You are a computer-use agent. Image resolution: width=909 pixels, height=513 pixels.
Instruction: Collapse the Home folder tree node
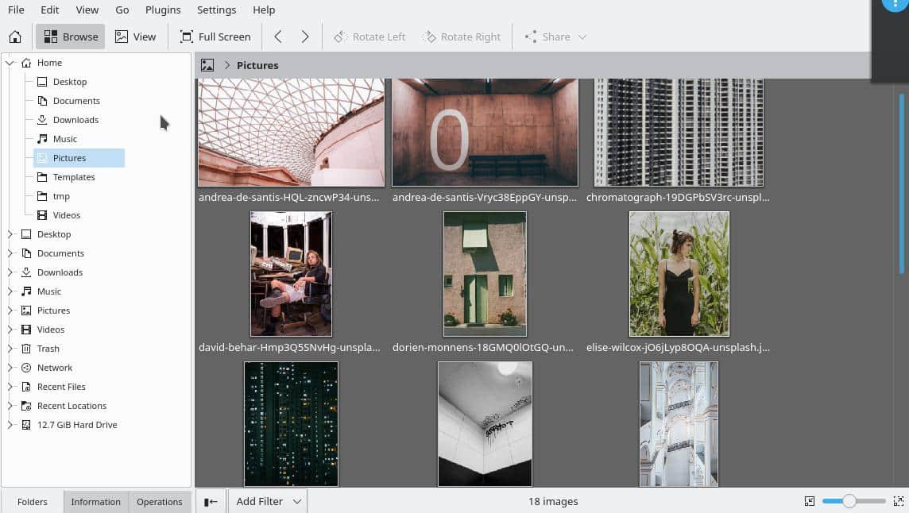tap(10, 63)
